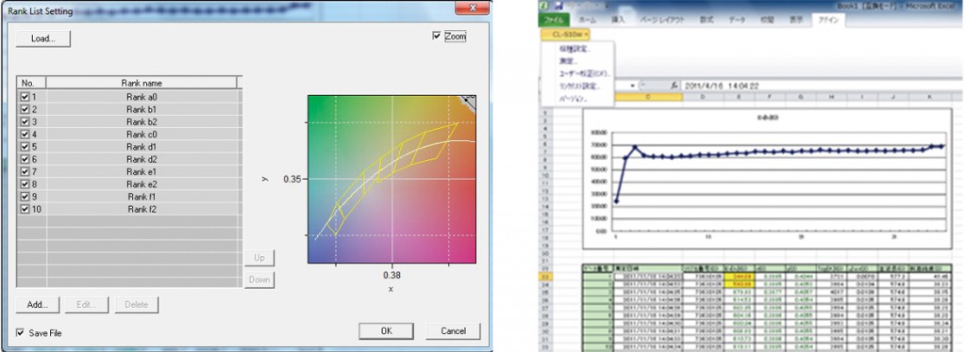
Task: Switch to the ページレイアウト ribbon tab
Action: pos(663,20)
